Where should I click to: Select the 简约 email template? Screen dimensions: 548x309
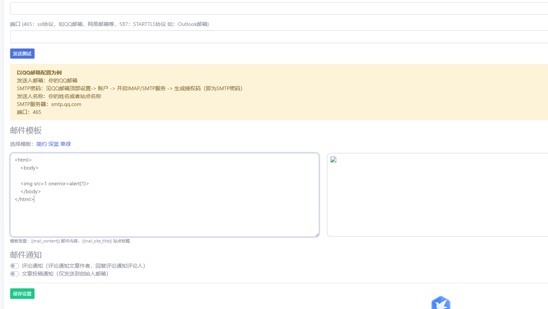[41, 144]
